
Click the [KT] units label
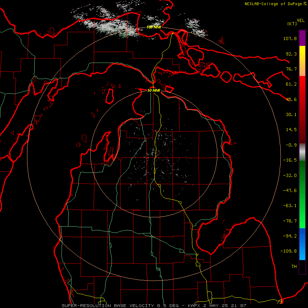292,24
